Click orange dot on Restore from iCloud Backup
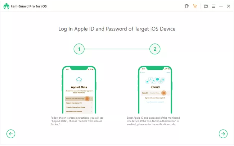The width and height of the screenshot is (234, 146). 87,99
